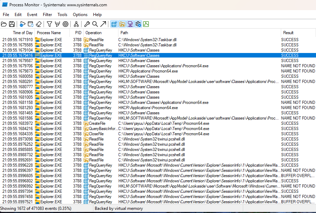The height and width of the screenshot is (213, 316).
Task: Select the row at time 21:09:55.1681158
Action: coord(158,102)
